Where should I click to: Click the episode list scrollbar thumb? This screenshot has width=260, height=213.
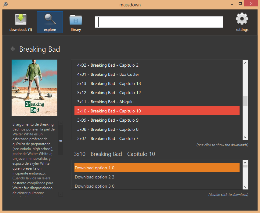point(245,101)
